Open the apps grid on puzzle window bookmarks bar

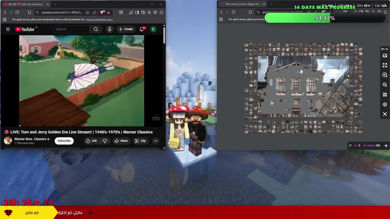point(221,19)
